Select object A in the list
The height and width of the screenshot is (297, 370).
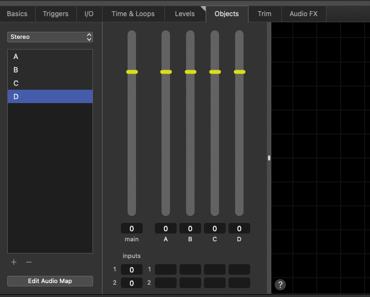point(50,57)
